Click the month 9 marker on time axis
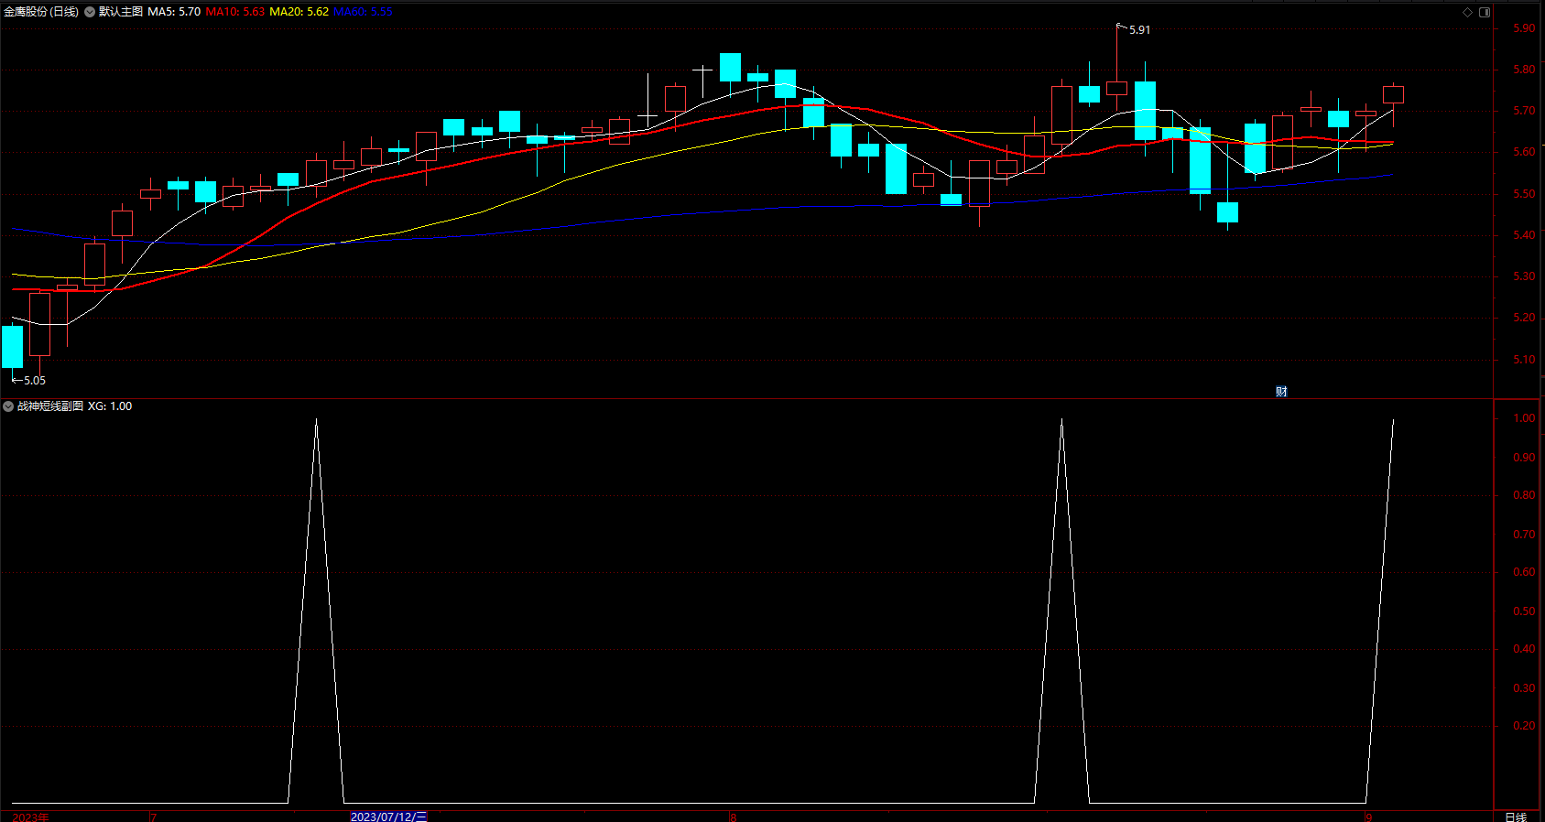The width and height of the screenshot is (1545, 822). 1368,817
